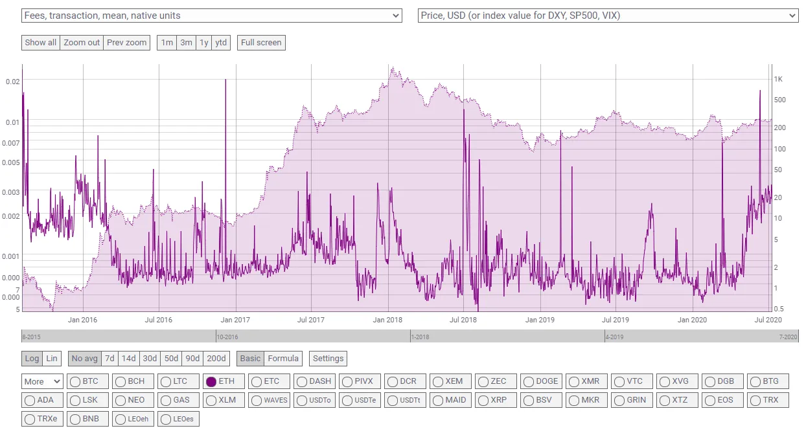The width and height of the screenshot is (806, 435).
Task: Toggle the LTC coin checkbox
Action: coord(178,381)
